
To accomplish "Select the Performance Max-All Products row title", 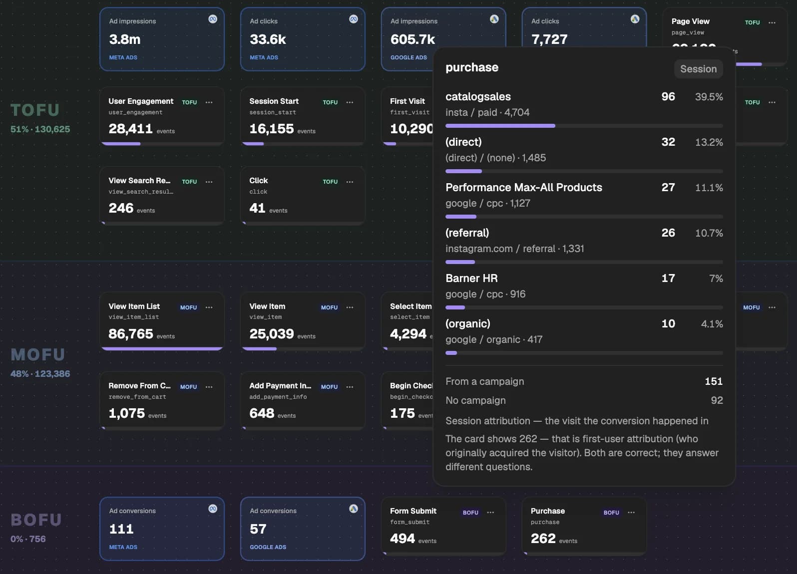I will click(x=524, y=187).
